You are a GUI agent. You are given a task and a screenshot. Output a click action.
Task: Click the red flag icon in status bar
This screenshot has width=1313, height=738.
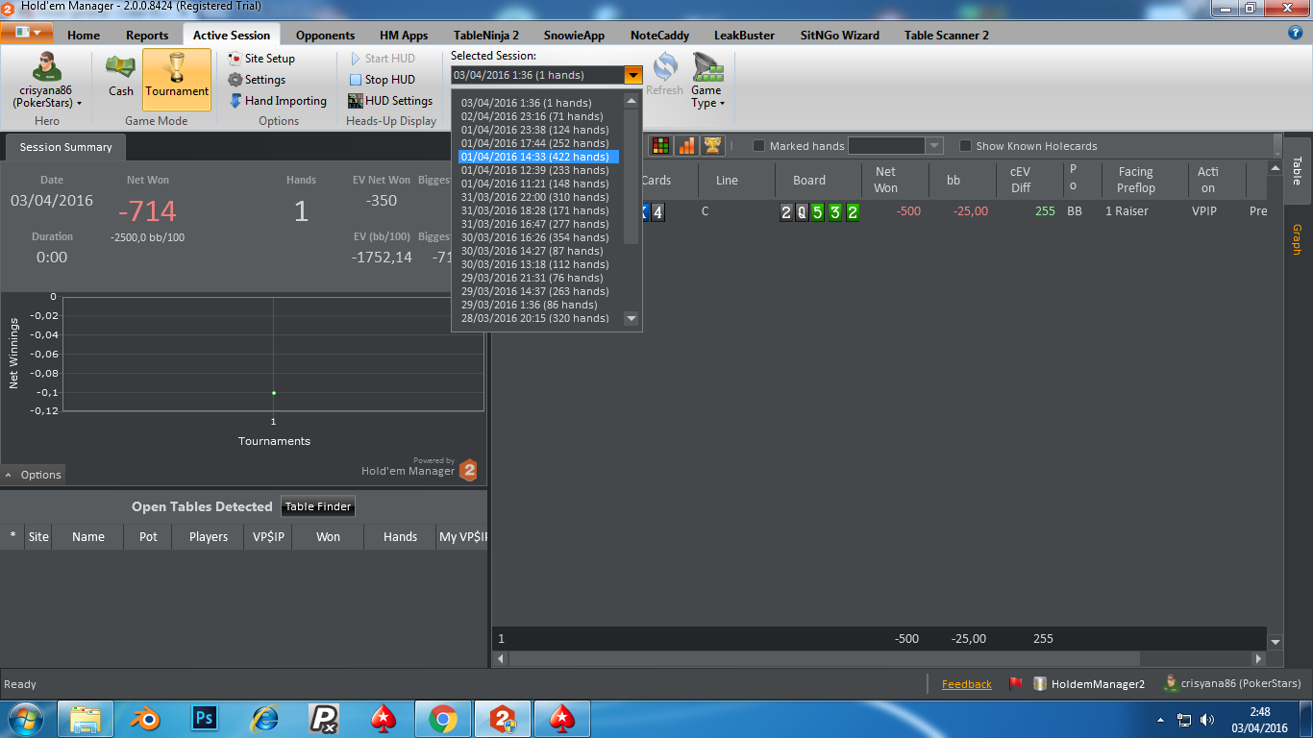(x=1015, y=684)
